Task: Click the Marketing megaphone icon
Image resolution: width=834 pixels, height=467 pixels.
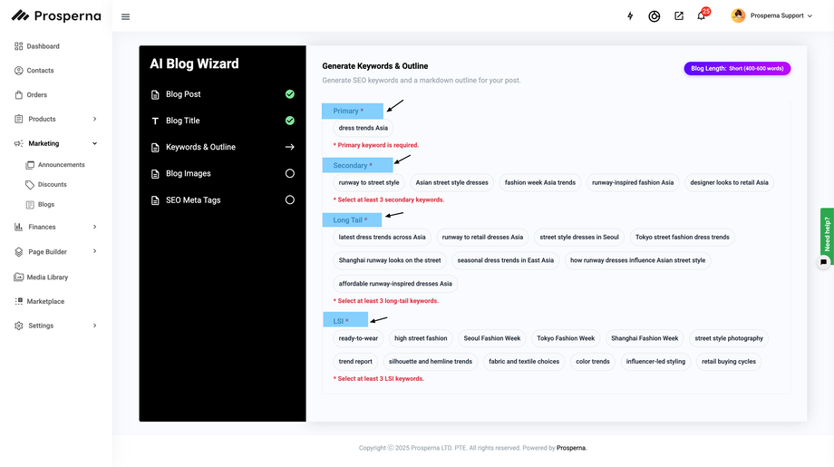Action: (x=19, y=143)
